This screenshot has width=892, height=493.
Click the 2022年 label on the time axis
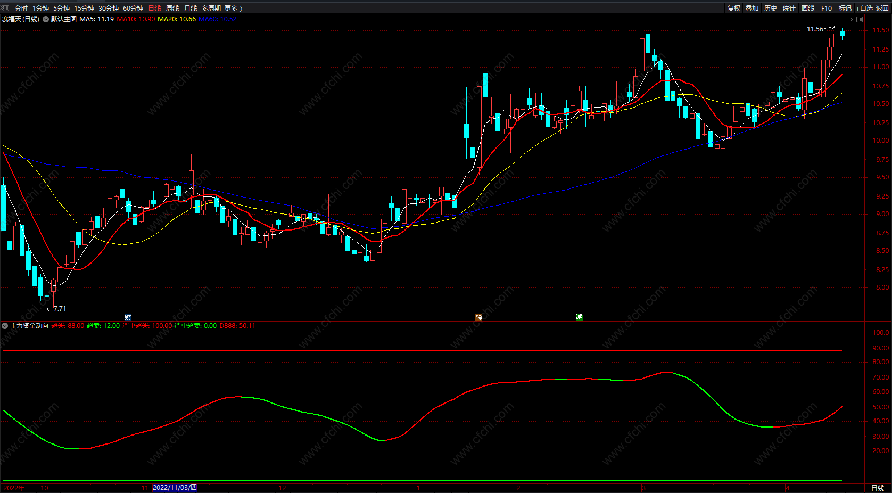(x=14, y=488)
